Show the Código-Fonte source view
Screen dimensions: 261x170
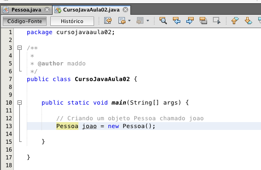(24, 21)
